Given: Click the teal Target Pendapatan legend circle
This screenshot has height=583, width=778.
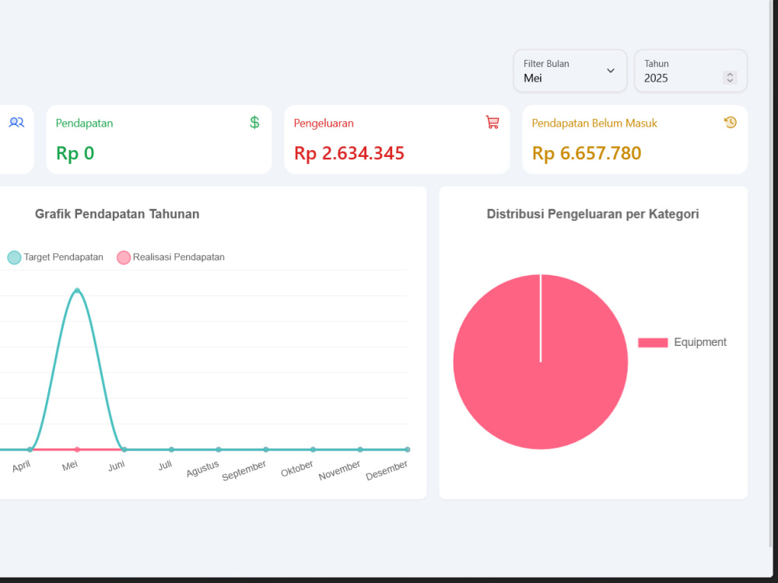Looking at the screenshot, I should [x=14, y=258].
